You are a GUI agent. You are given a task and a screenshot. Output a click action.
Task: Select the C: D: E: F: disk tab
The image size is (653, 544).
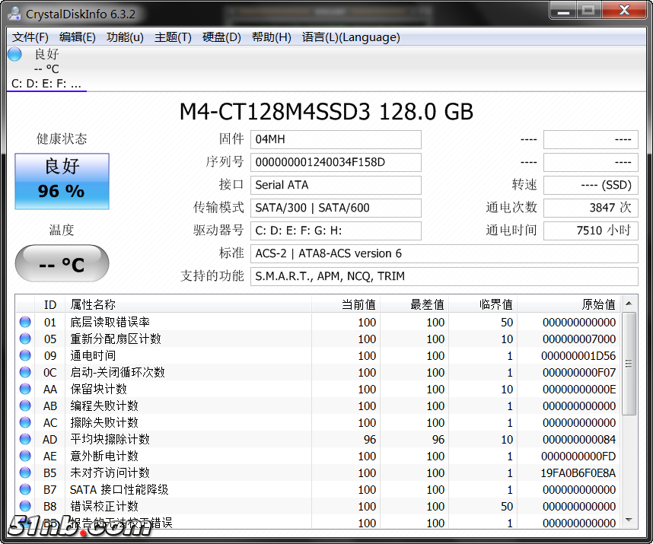pyautogui.click(x=46, y=84)
